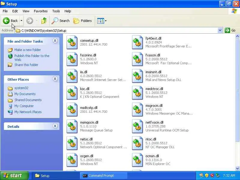
Task: Select the fp40ext.dll file icon
Action: click(137, 42)
